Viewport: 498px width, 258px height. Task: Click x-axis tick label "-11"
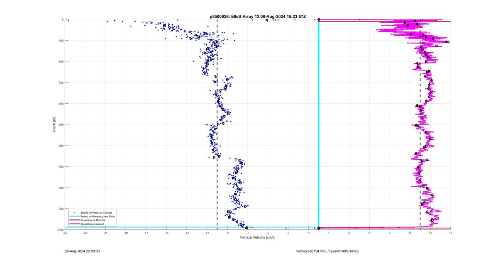click(207, 233)
